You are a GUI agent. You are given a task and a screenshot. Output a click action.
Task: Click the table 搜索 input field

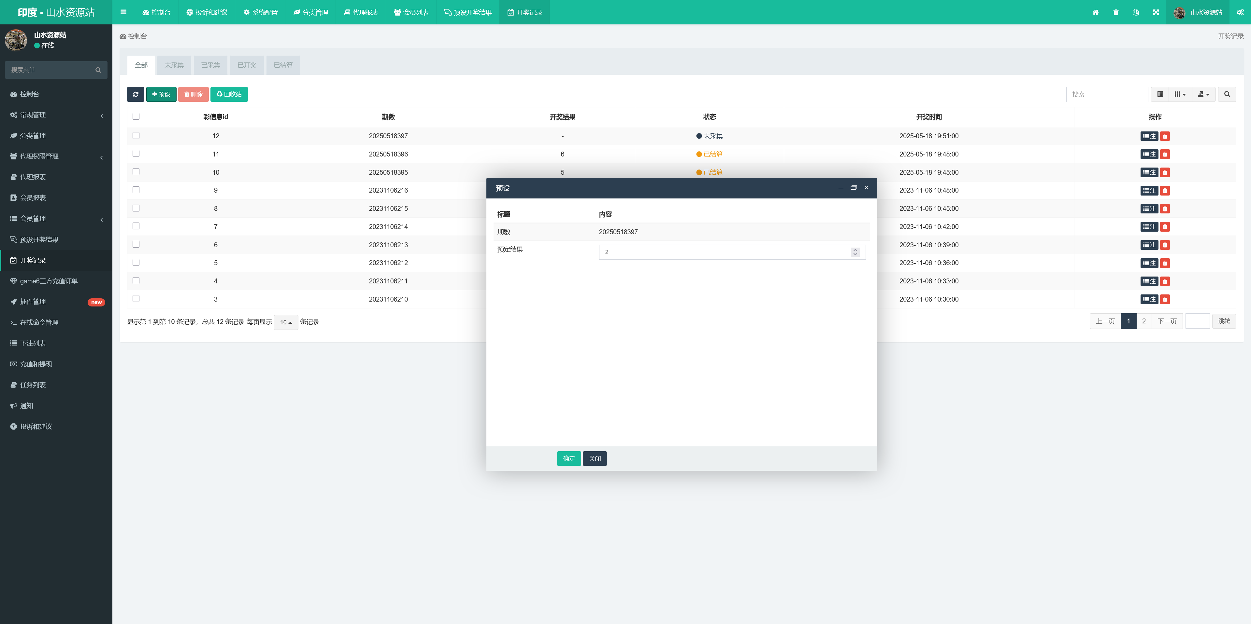tap(1107, 94)
